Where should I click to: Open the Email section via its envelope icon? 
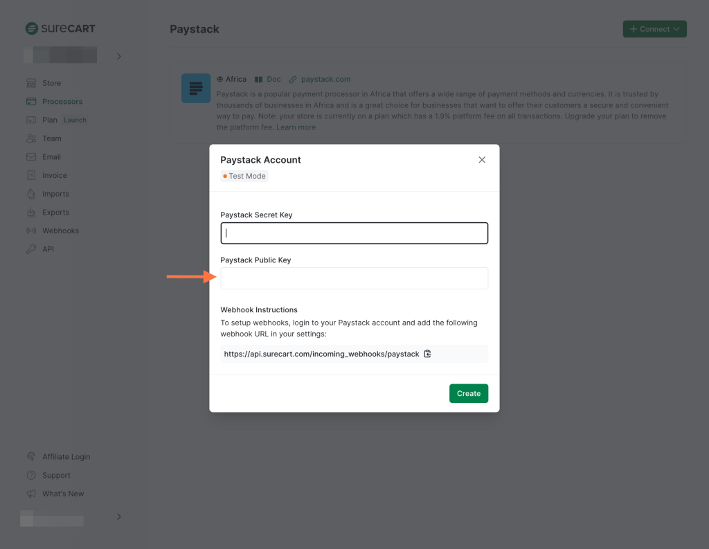point(30,156)
